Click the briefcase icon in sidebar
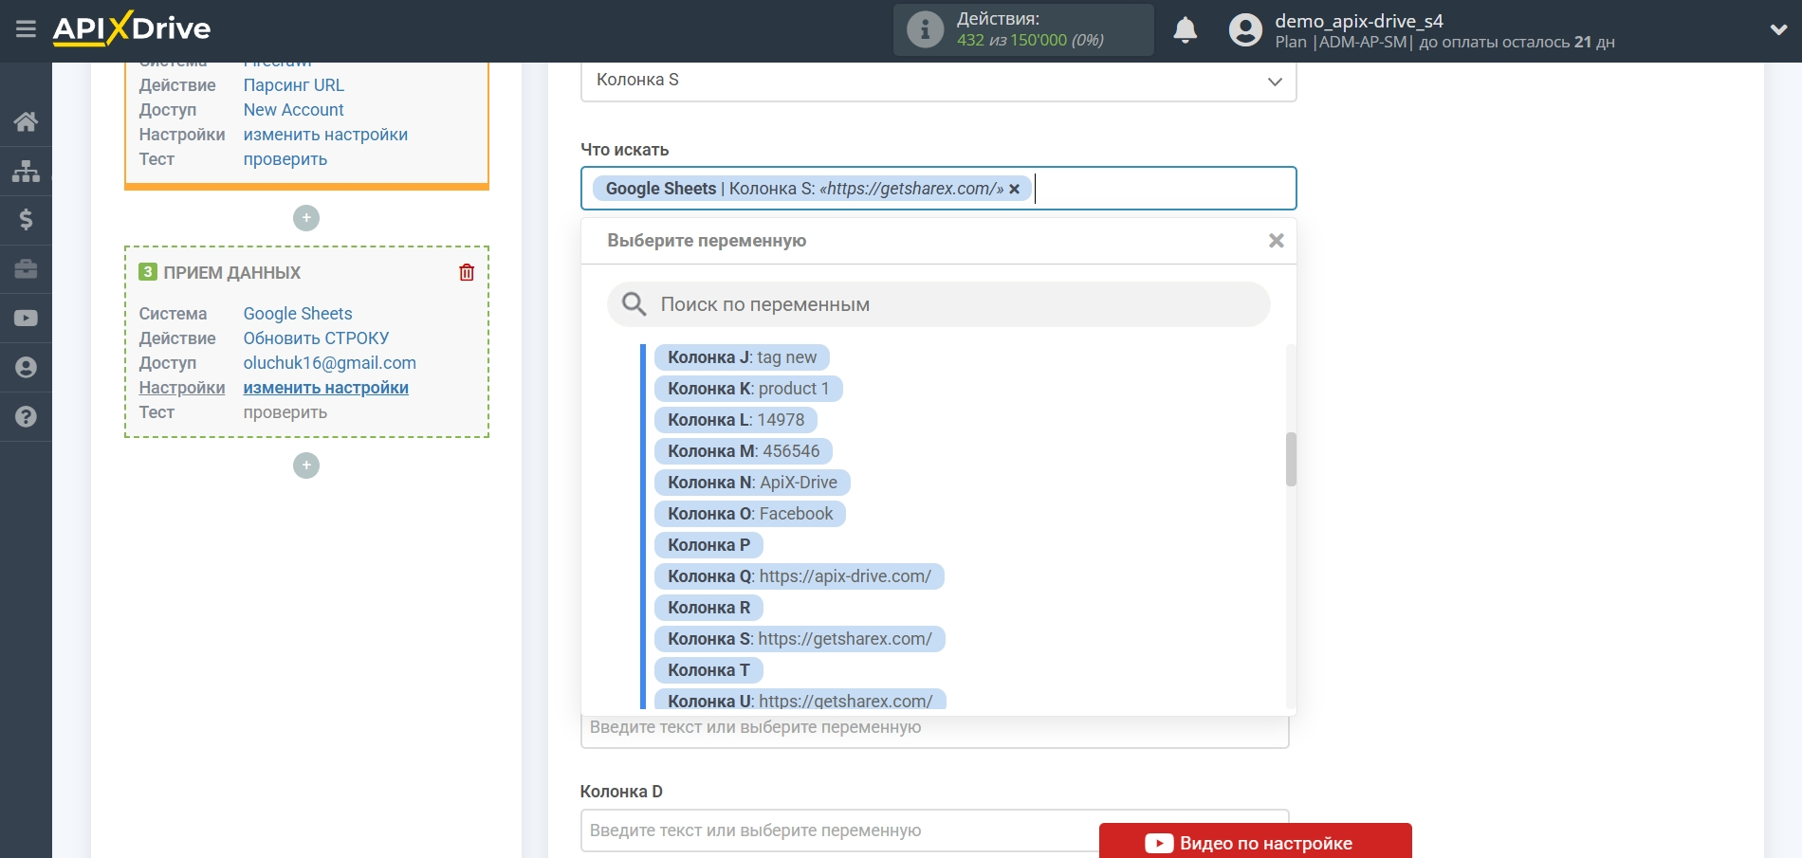The width and height of the screenshot is (1802, 858). (x=26, y=269)
